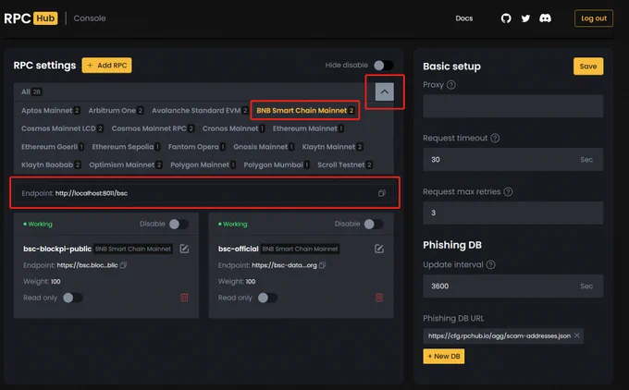
Task: Select Ethereum Mainnet chain
Action: pyautogui.click(x=308, y=128)
